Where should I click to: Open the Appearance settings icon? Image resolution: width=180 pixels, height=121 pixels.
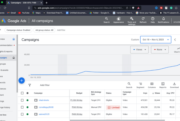(119, 20)
